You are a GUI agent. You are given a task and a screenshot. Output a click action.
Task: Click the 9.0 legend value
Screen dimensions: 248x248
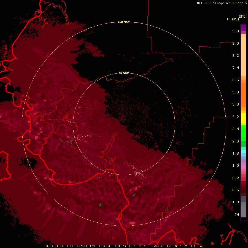[236, 43]
